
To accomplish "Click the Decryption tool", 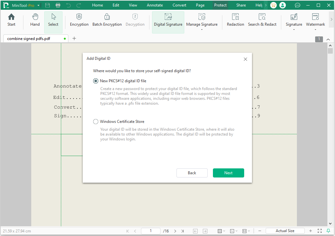I will (x=135, y=20).
